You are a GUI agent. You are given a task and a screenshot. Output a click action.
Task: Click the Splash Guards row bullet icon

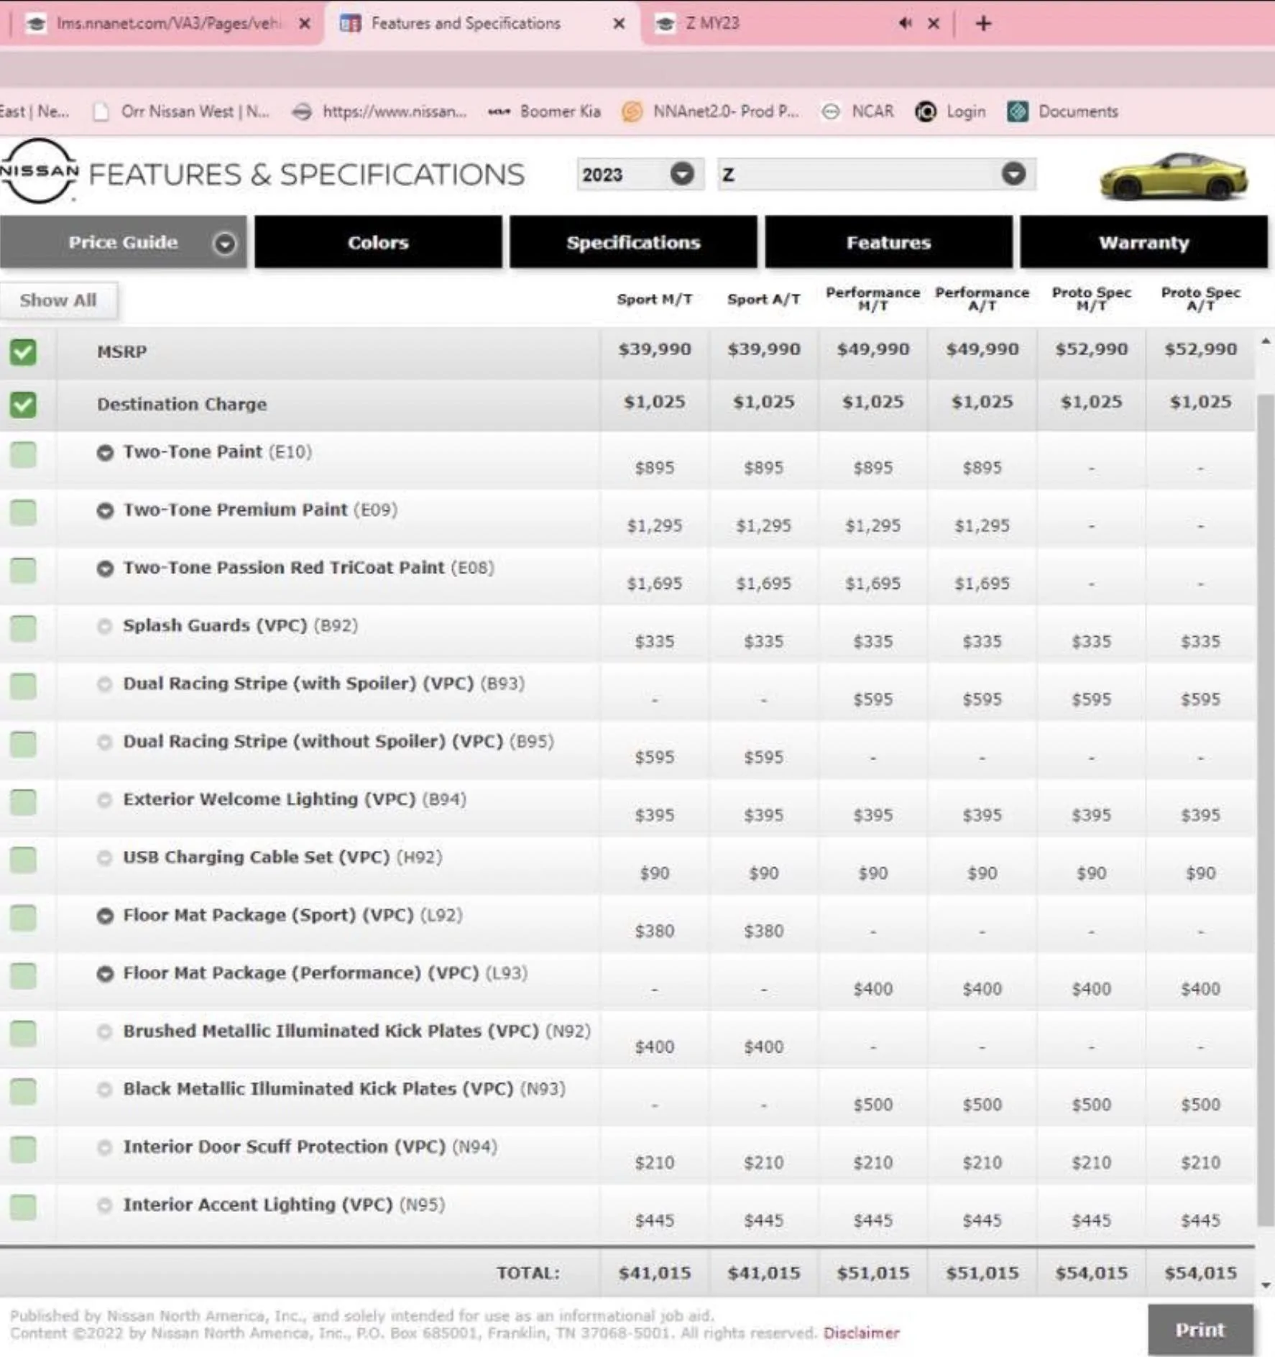click(x=105, y=627)
